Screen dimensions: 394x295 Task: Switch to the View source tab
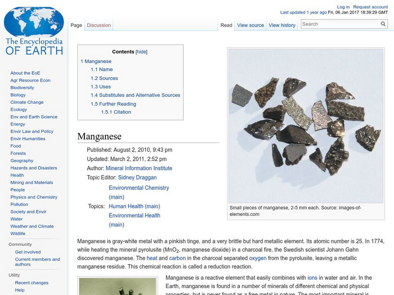click(251, 25)
